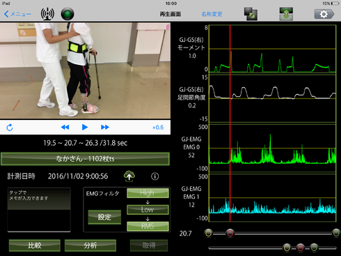The image size is (341, 256).
Task: Change playback speed ×0.5
Action: pos(158,128)
